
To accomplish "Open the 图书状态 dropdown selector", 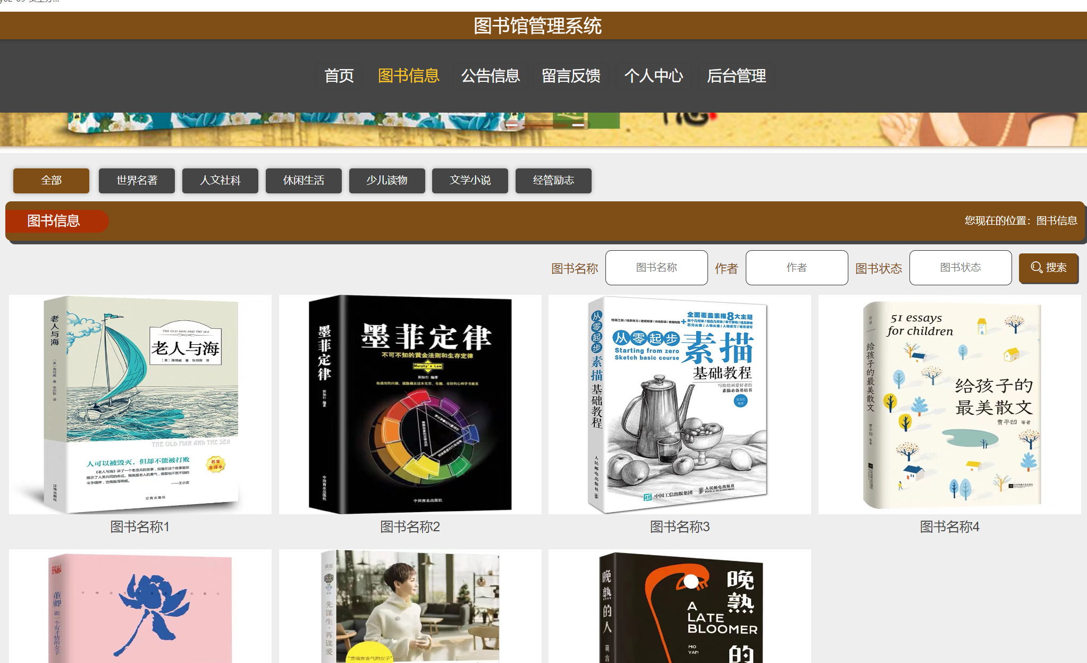I will (x=960, y=268).
